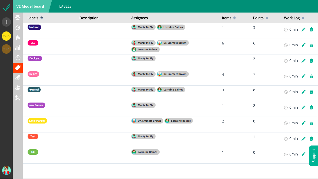The image size is (318, 179).
Task: Edit the Deployed label
Action: [303, 61]
